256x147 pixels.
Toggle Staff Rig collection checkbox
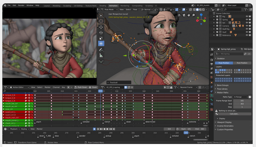[x=217, y=29]
